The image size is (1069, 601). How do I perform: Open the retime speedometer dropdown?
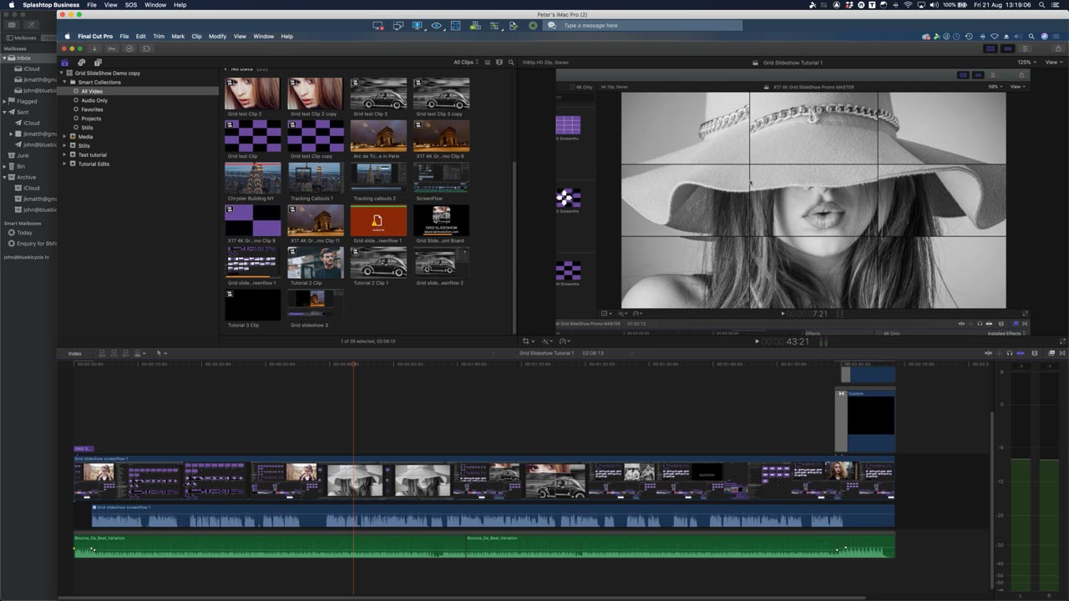(x=565, y=341)
